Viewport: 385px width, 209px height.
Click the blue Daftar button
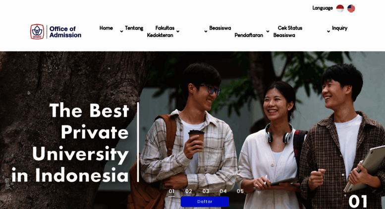205,202
